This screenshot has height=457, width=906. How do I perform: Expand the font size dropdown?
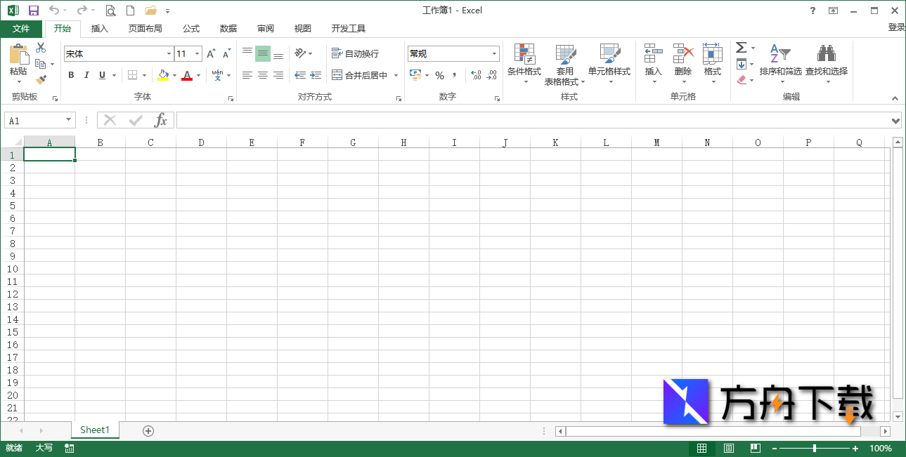point(198,53)
